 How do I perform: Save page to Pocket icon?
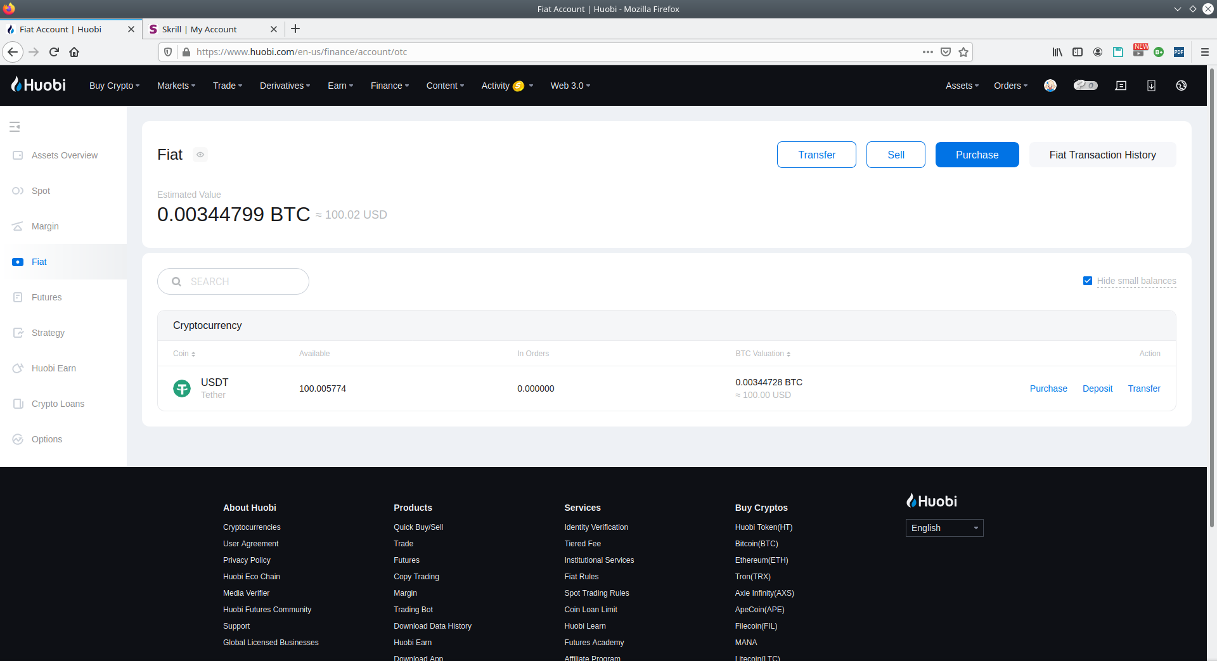[x=946, y=52]
